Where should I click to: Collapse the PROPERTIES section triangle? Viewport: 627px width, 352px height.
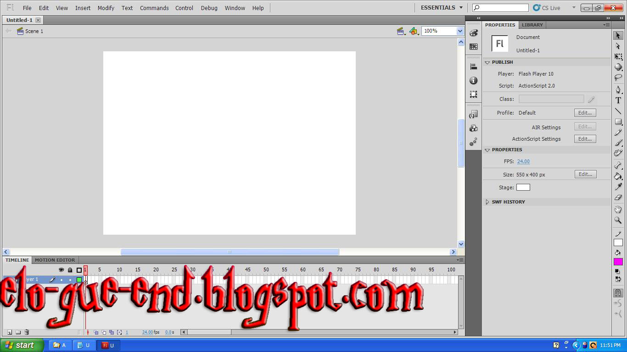[x=487, y=149]
